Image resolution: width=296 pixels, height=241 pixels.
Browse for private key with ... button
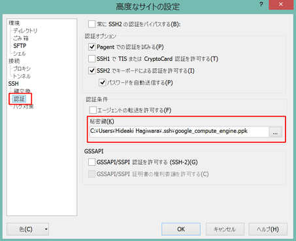click(x=275, y=132)
